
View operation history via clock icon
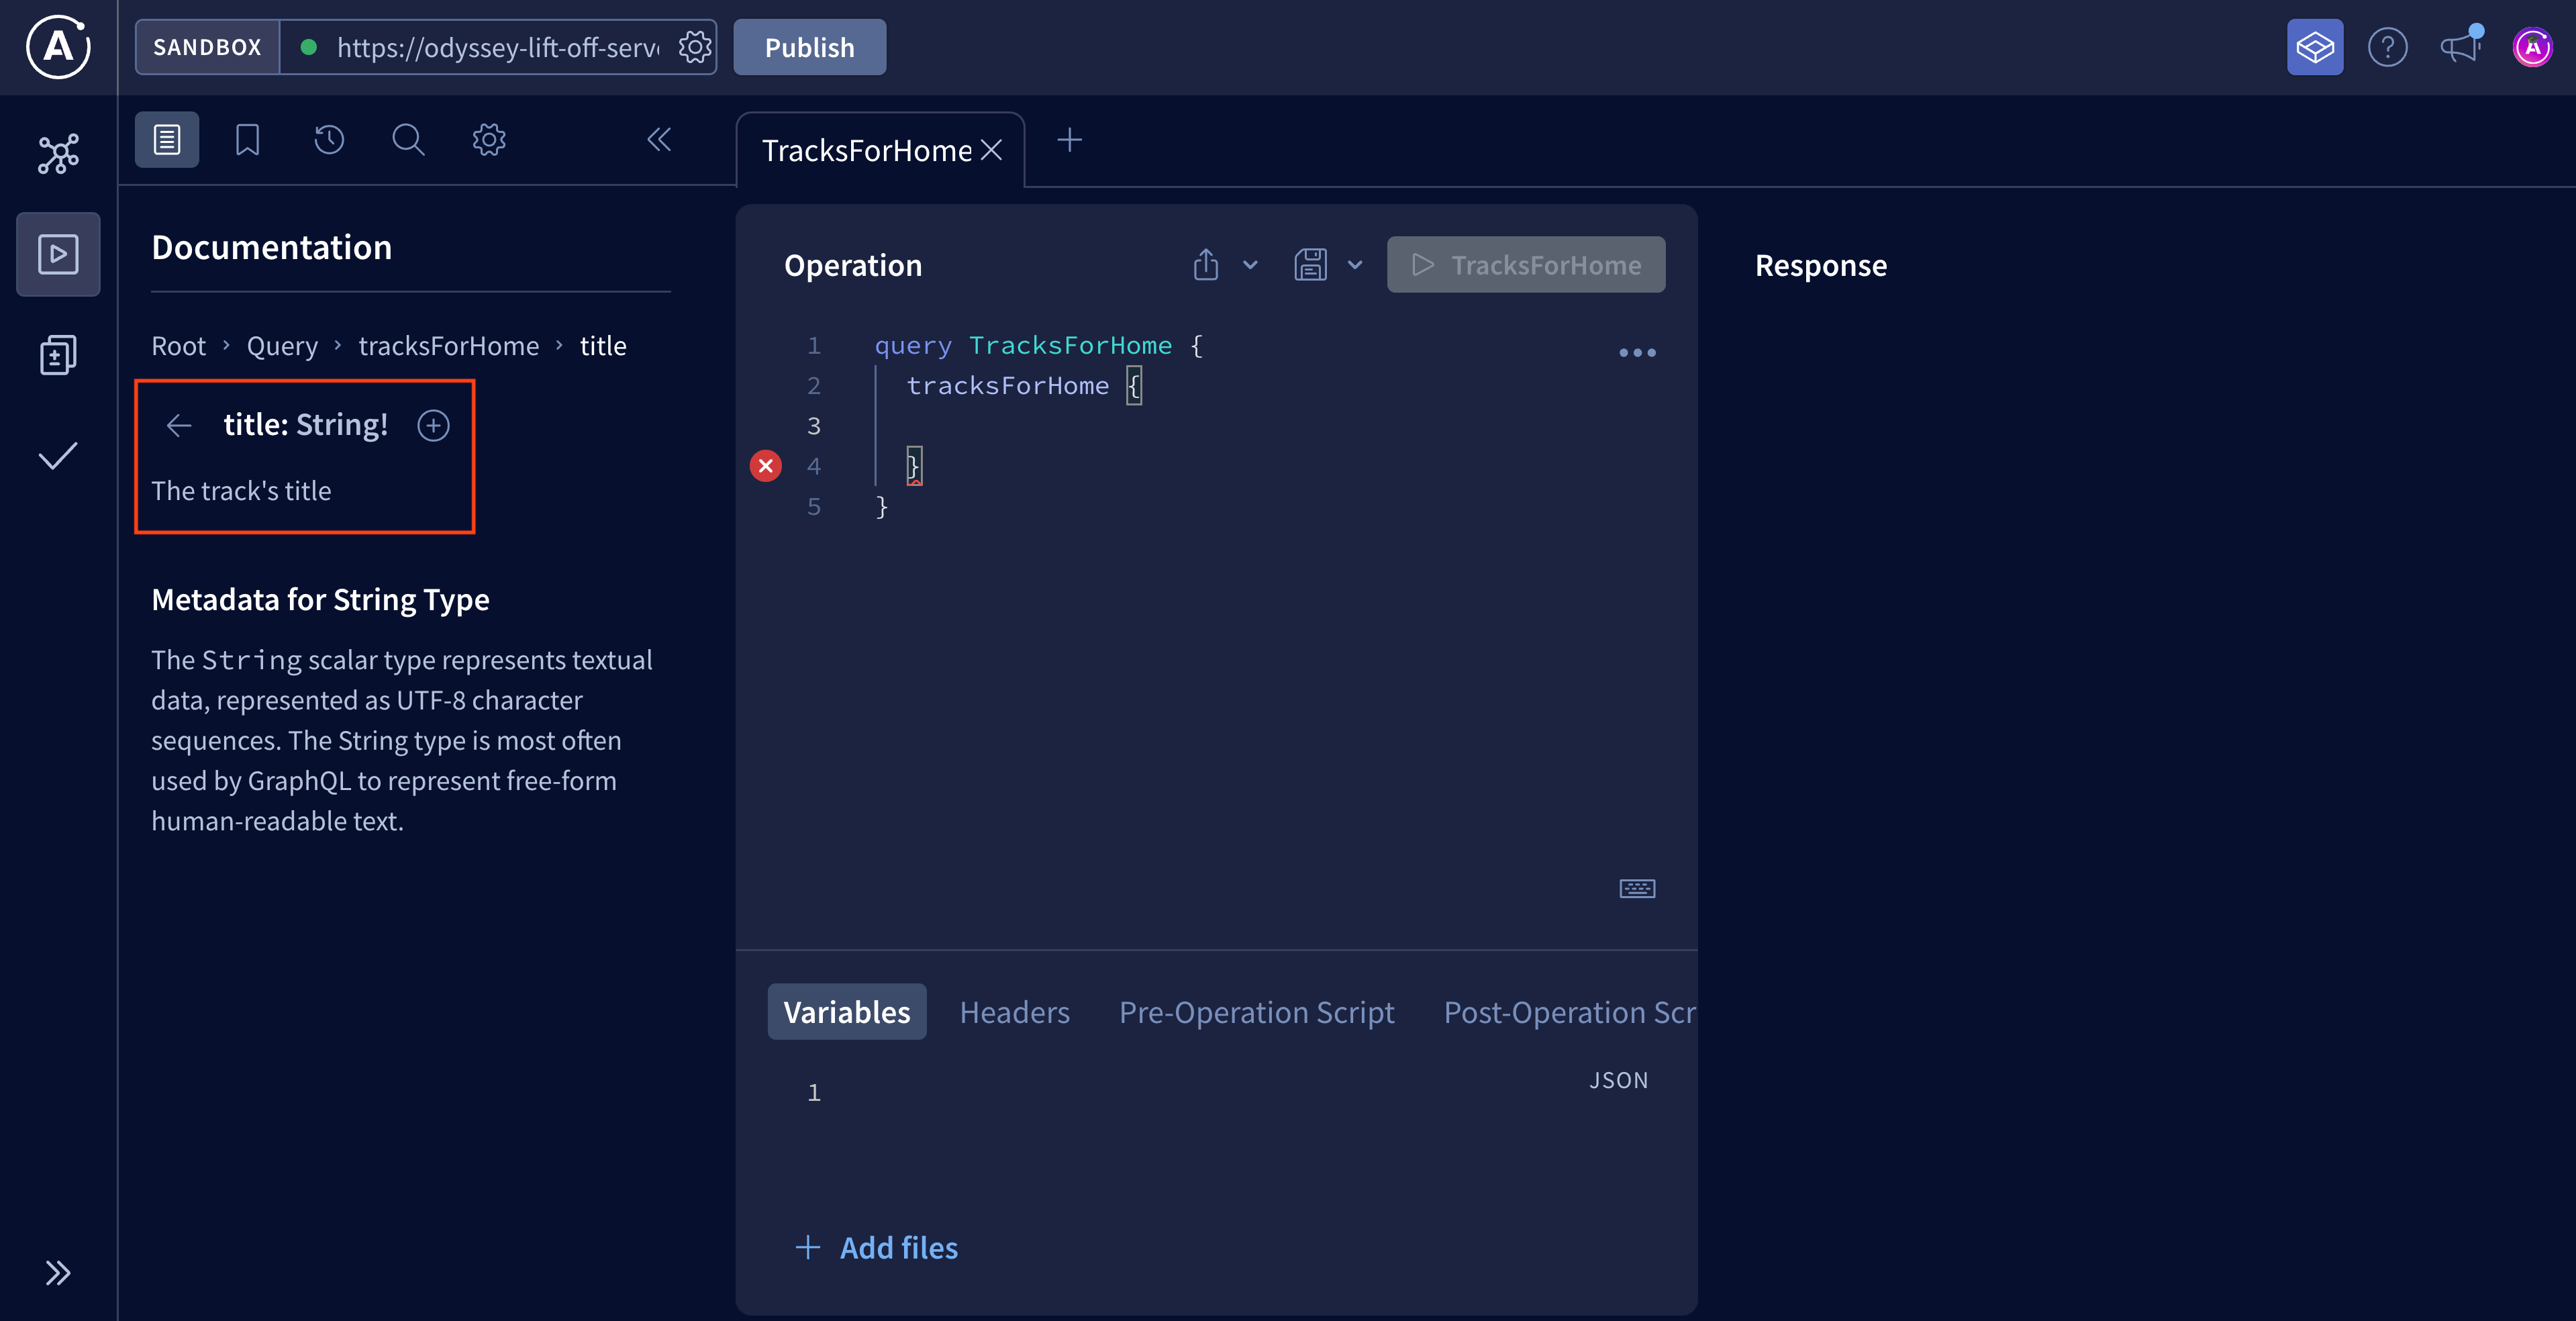tap(328, 139)
